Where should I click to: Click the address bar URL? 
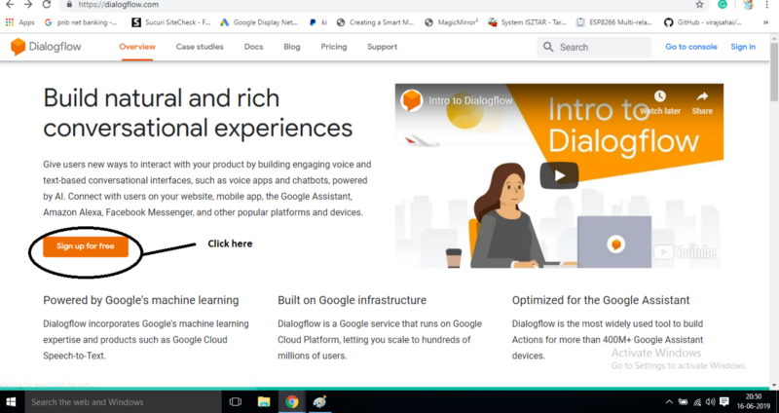[118, 5]
